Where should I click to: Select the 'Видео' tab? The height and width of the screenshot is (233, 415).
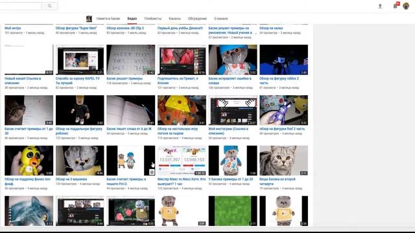click(132, 19)
